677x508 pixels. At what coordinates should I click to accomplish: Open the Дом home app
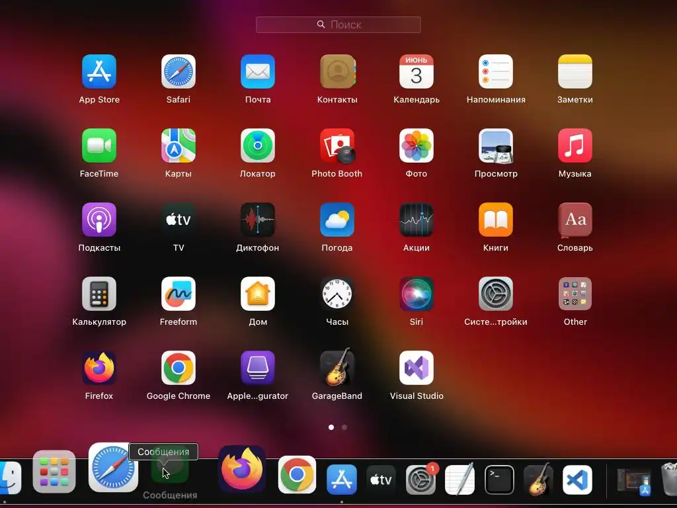[x=258, y=294]
